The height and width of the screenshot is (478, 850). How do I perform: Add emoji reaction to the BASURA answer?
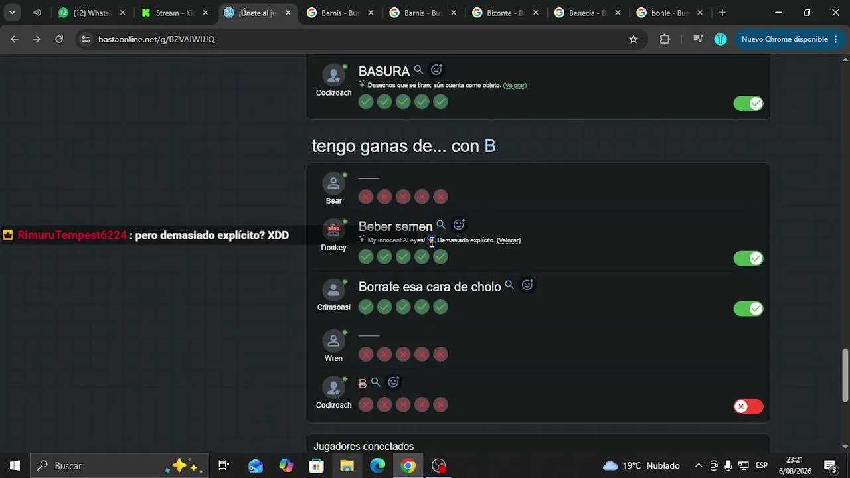click(x=436, y=70)
